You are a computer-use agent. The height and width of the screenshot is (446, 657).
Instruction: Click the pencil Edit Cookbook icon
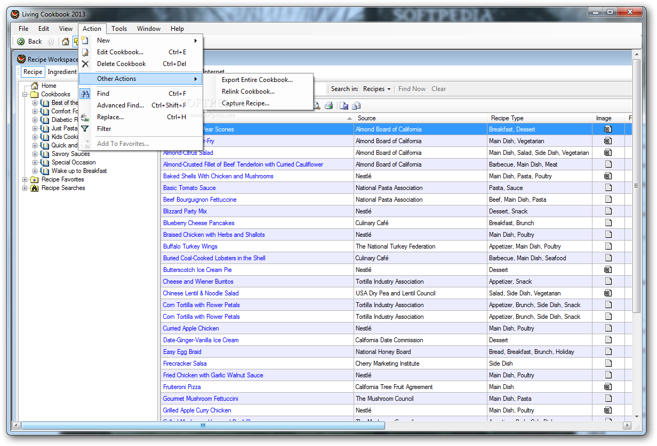[85, 52]
